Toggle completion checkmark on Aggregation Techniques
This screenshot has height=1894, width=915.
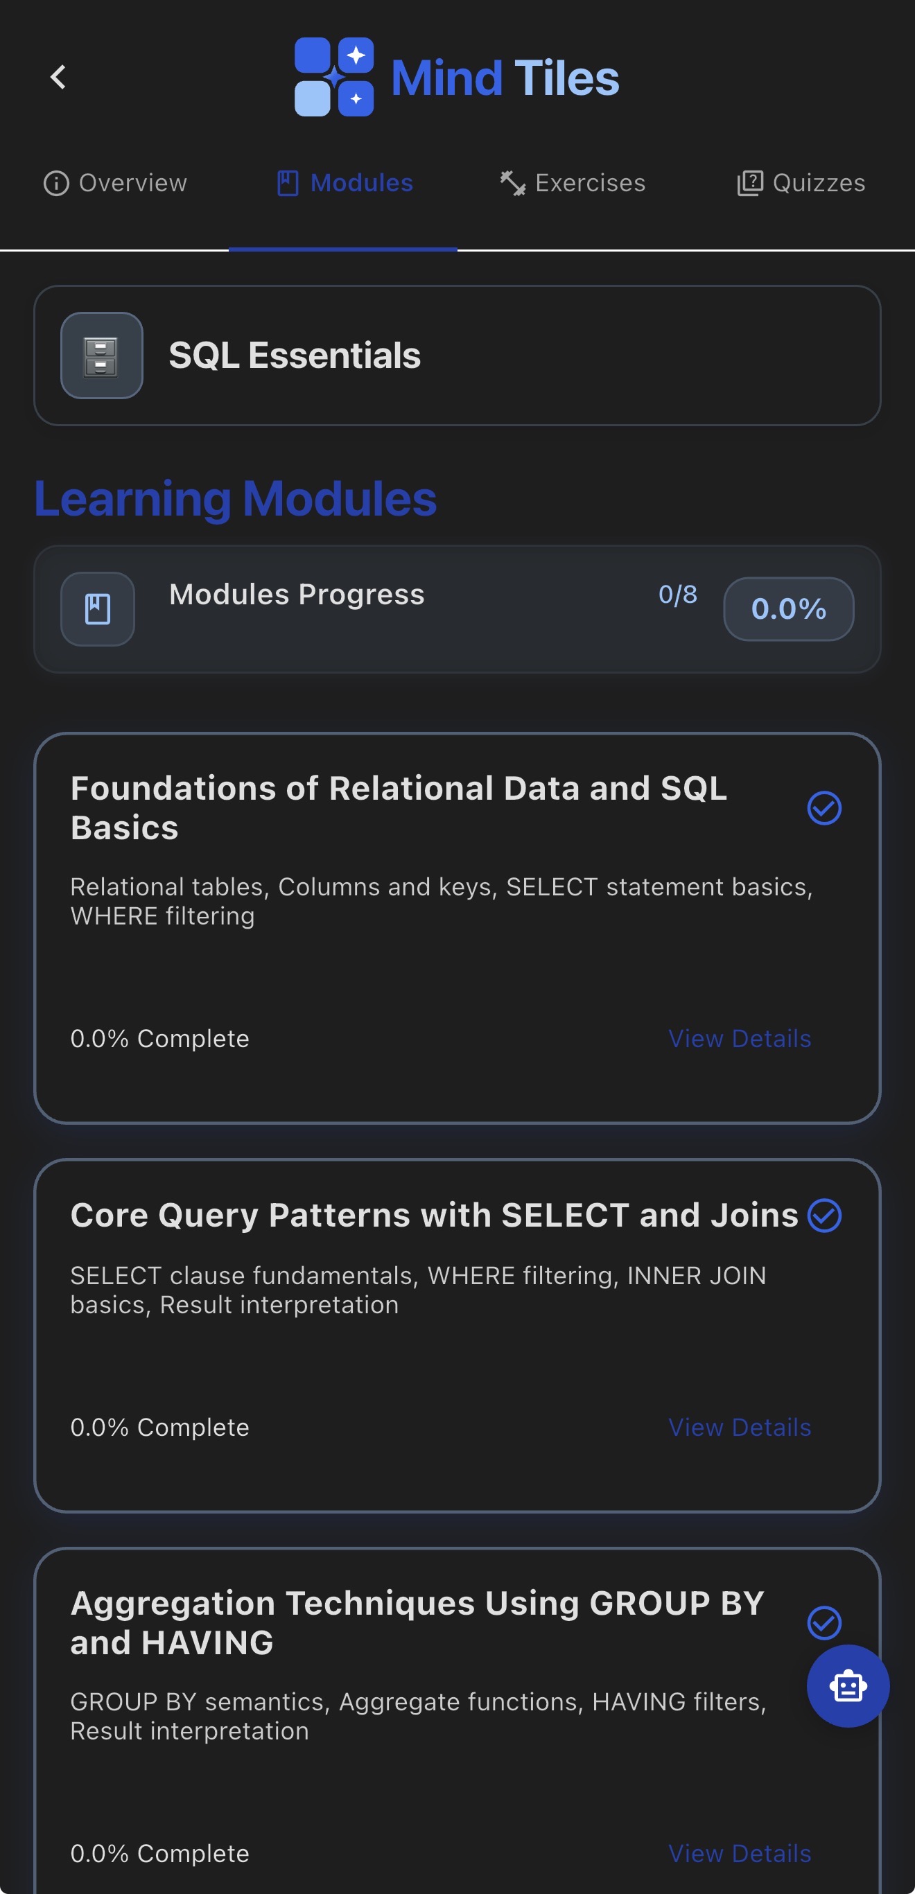click(x=824, y=1623)
